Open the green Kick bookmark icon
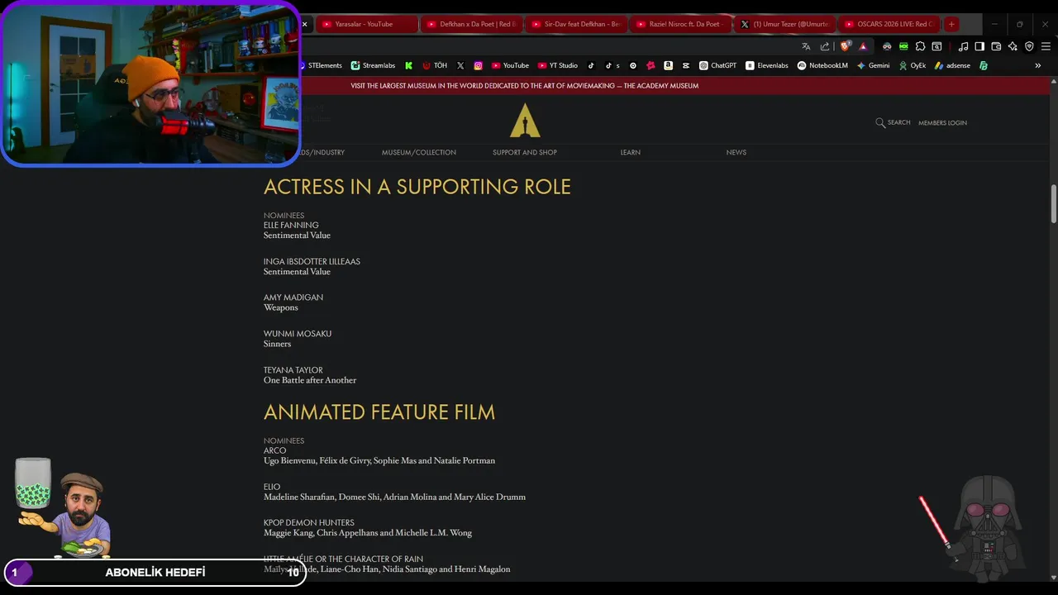The image size is (1058, 595). (408, 65)
